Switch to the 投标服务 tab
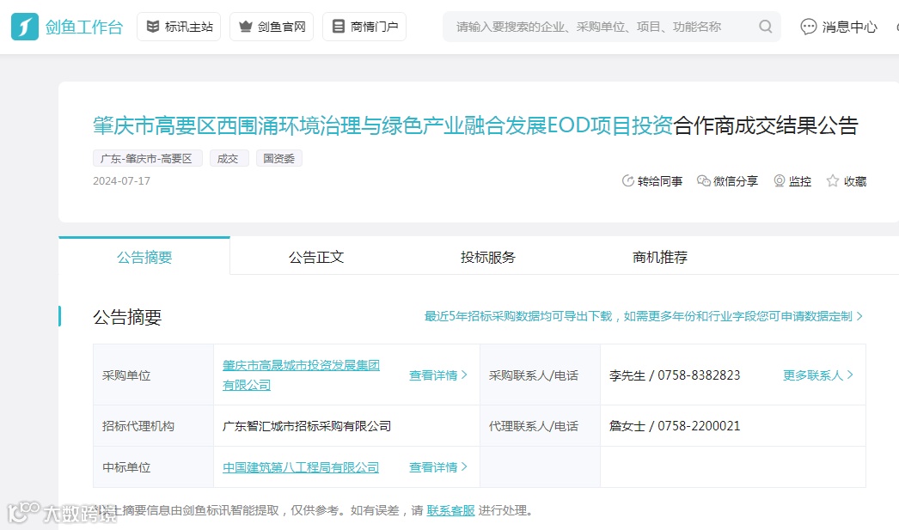899x530 pixels. tap(488, 257)
